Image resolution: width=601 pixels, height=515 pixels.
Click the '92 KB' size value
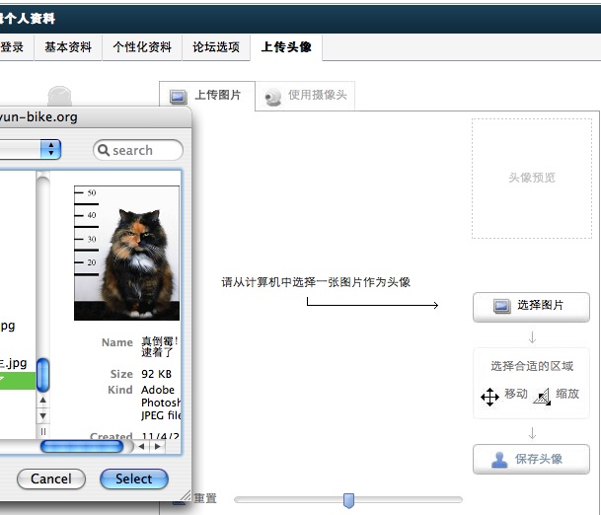pyautogui.click(x=156, y=374)
